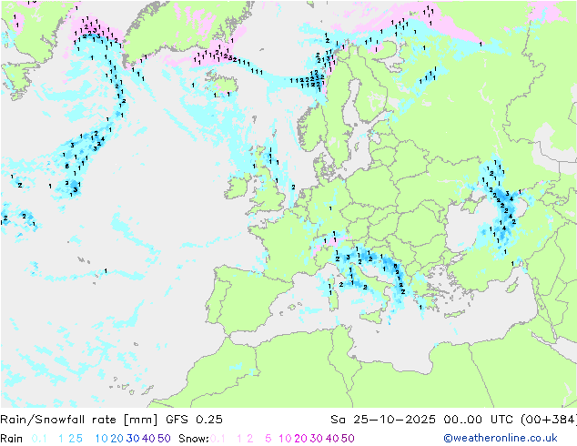
Task: Click the rain legend value 30
Action: [x=133, y=439]
